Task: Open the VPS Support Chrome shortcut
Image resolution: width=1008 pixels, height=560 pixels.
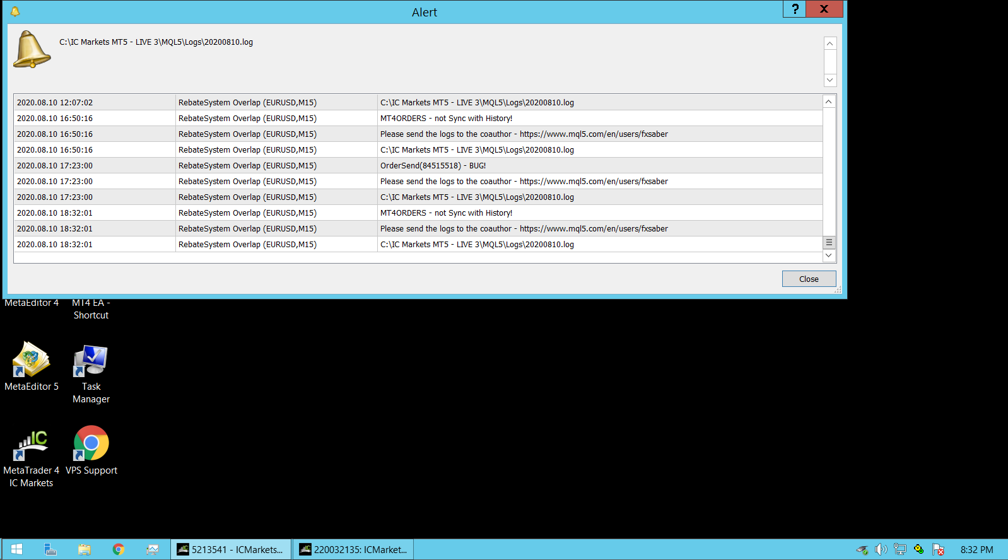Action: 91,450
